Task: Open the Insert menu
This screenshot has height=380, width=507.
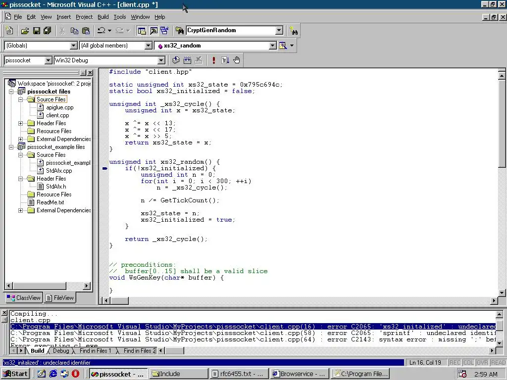Action: click(63, 17)
